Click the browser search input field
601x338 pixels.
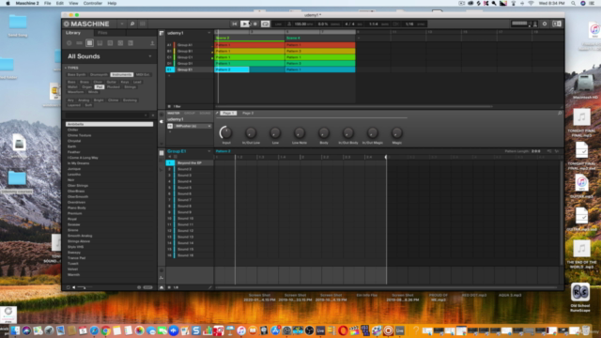(106, 115)
